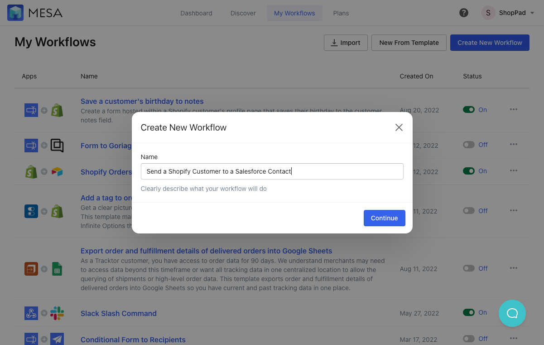Screen dimensions: 544x345
Task: Click the Mar 17, 2022 date
Action: [x=419, y=340]
